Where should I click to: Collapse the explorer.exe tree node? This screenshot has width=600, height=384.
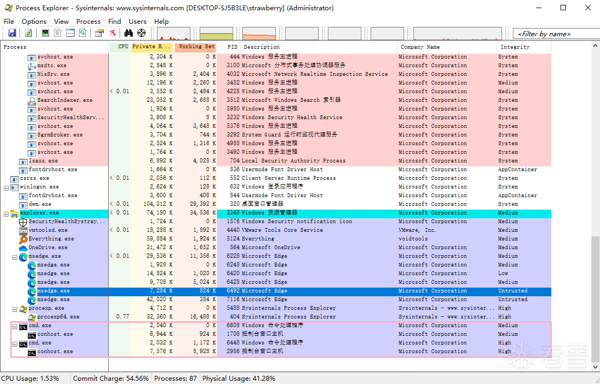pyautogui.click(x=6, y=214)
